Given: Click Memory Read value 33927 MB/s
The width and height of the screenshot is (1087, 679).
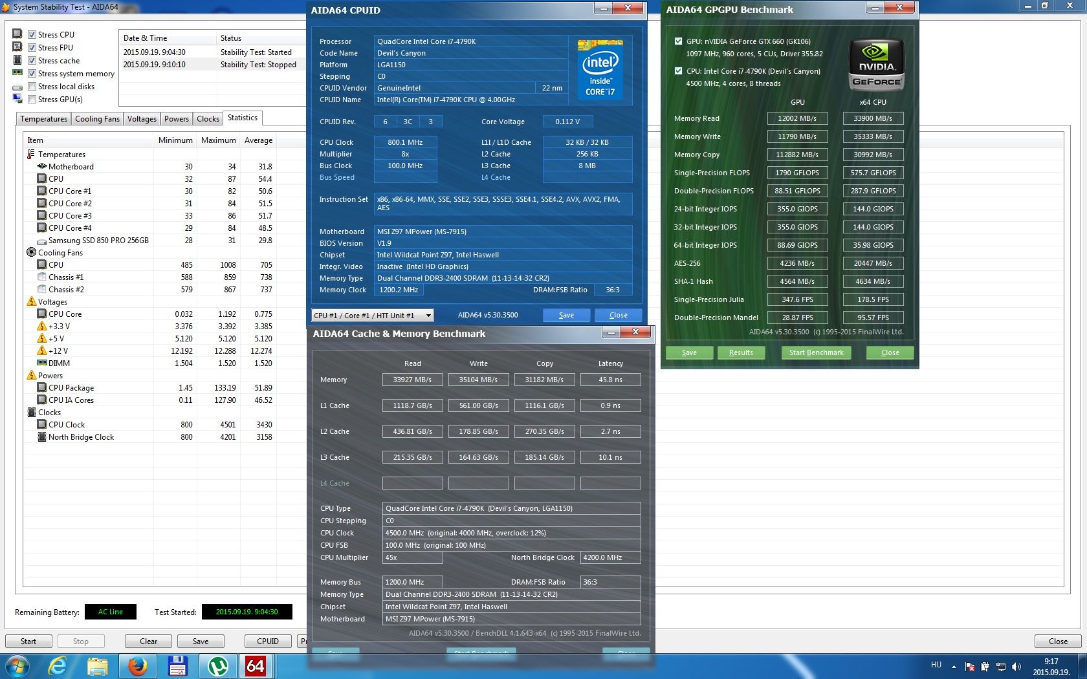Looking at the screenshot, I should [412, 380].
